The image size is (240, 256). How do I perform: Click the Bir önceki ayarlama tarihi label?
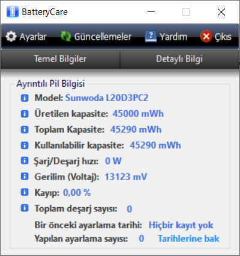pos(88,225)
